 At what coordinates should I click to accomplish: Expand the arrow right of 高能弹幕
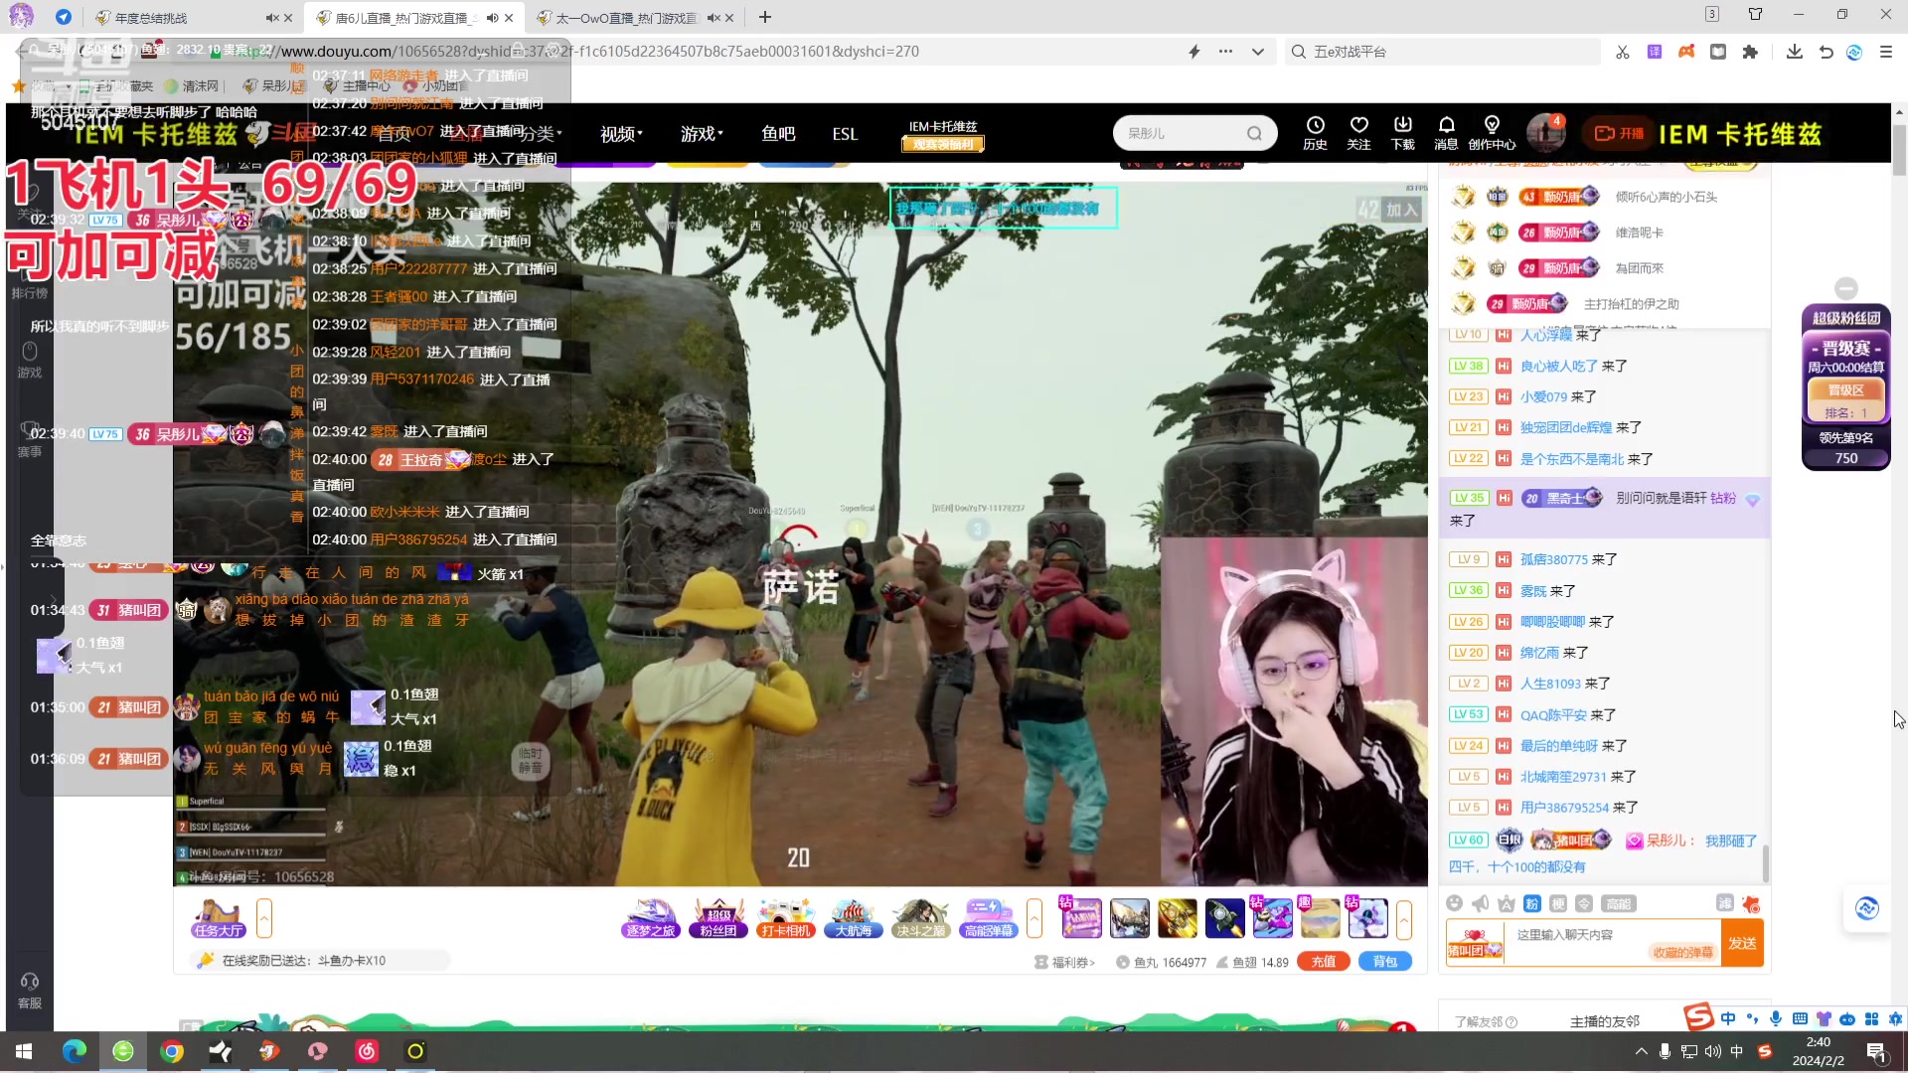pos(1034,918)
